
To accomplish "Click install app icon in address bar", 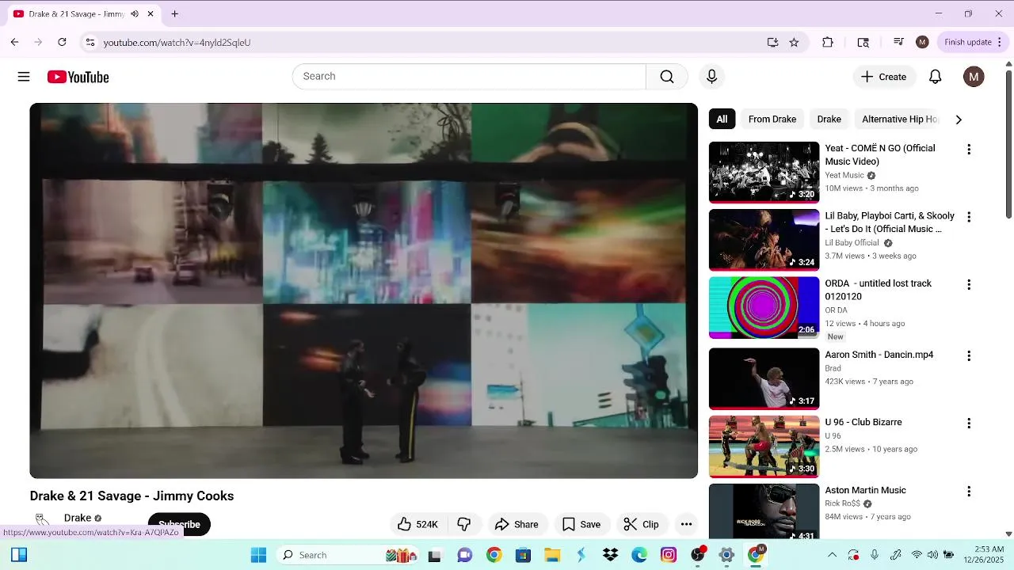I will 772,42.
